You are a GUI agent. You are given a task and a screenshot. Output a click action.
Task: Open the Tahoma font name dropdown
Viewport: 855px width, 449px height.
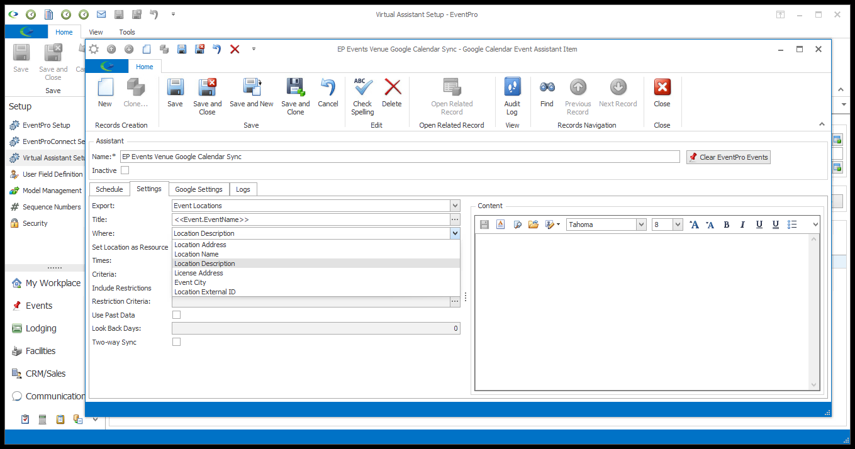(x=641, y=224)
